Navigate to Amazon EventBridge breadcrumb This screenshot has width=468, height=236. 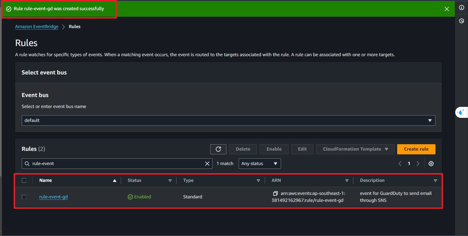37,27
